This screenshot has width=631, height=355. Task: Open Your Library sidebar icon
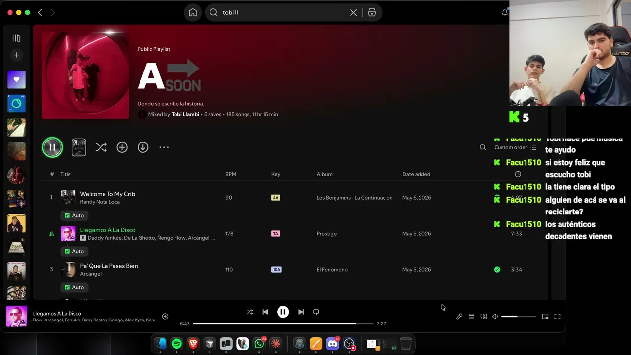(16, 38)
